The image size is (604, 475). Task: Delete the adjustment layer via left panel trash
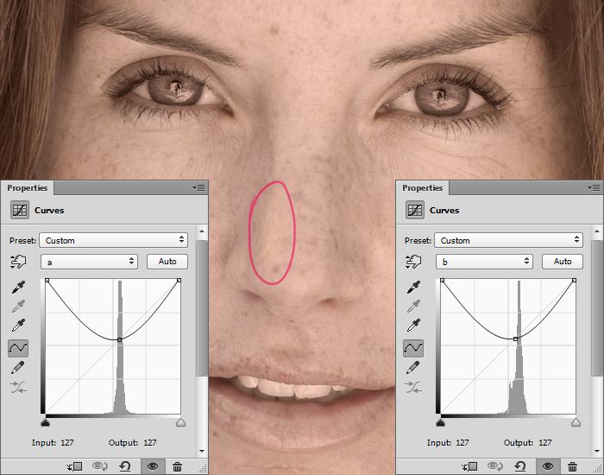pyautogui.click(x=177, y=466)
